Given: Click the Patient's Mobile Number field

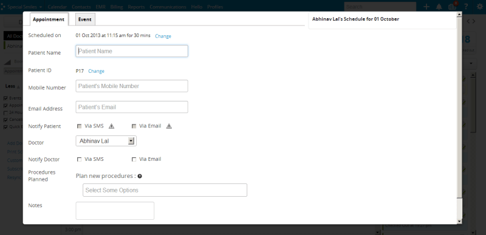Looking at the screenshot, I should coord(132,86).
